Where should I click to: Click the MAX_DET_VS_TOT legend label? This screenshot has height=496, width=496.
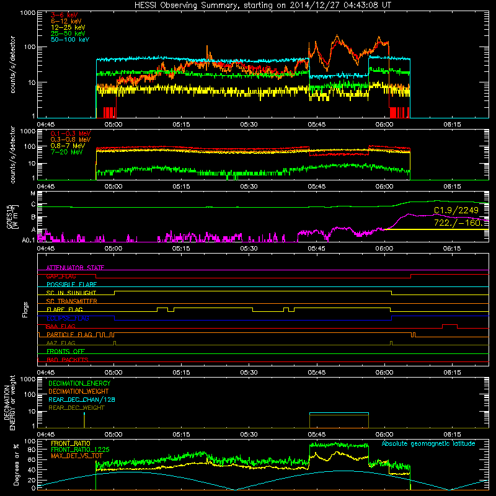pos(77,456)
